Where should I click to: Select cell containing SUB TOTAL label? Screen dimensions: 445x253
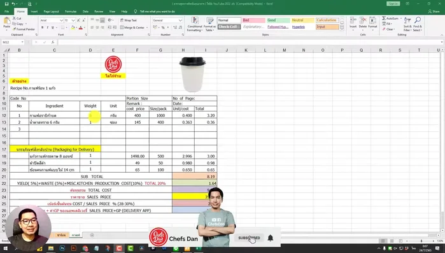click(x=91, y=177)
